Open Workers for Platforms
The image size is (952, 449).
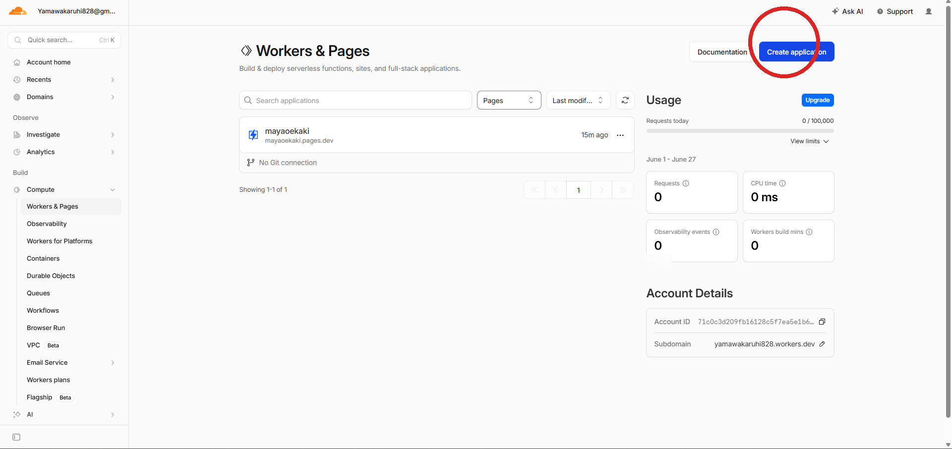point(71,241)
